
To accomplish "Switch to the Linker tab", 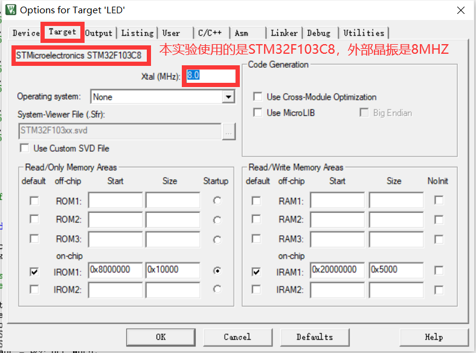I will coord(284,33).
